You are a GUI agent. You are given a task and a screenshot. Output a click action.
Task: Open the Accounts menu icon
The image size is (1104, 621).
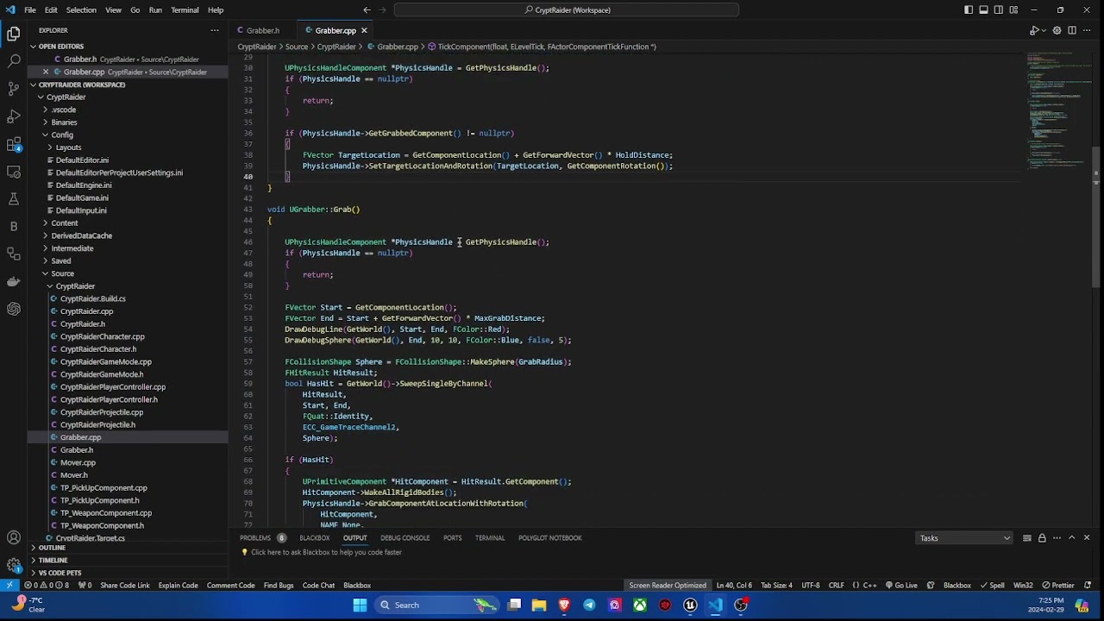coord(14,538)
